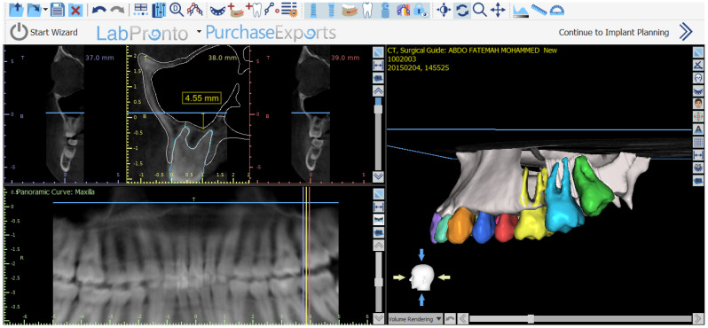Open the PurchaseExports link
Screen dimensions: 708x328
point(271,33)
